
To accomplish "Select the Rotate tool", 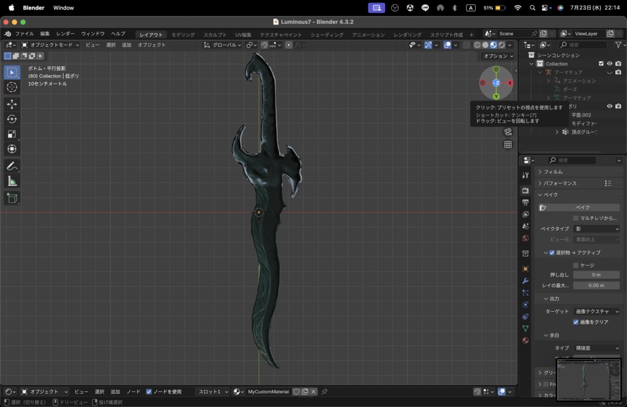I will (12, 119).
